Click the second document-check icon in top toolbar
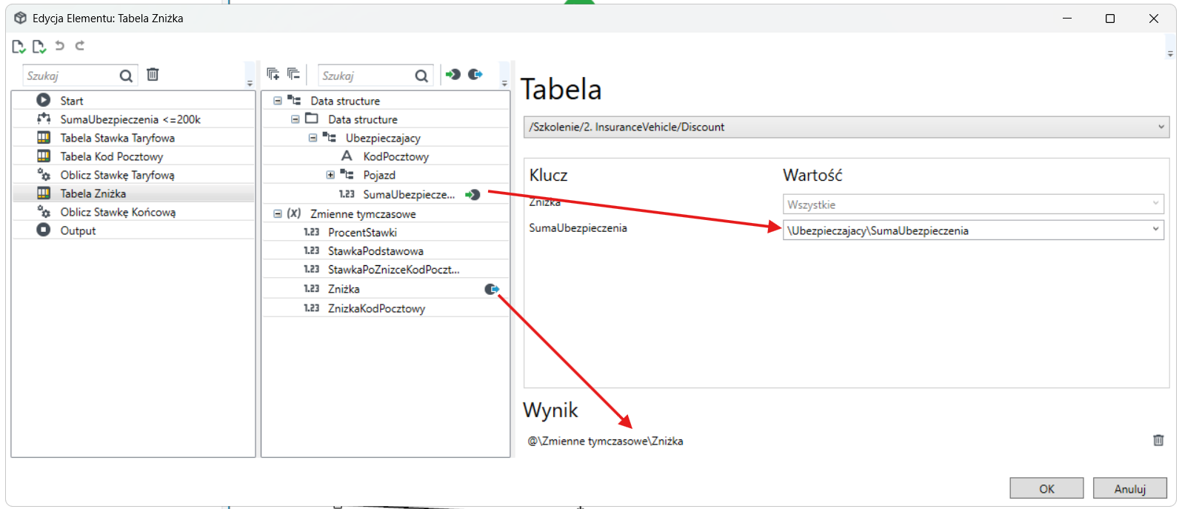The image size is (1182, 509). pyautogui.click(x=39, y=47)
